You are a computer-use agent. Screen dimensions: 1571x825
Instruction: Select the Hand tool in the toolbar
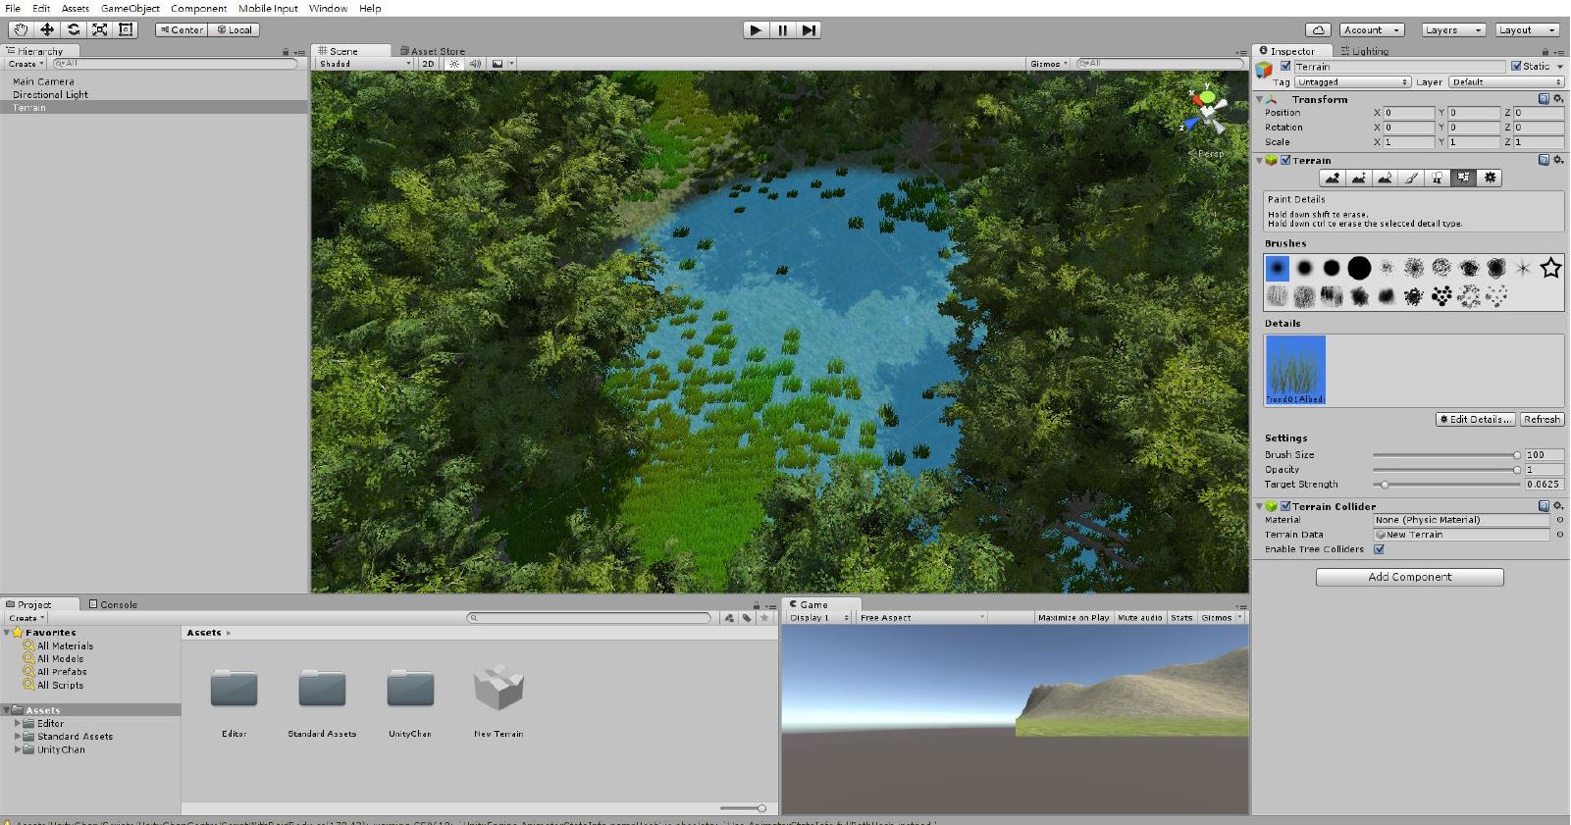(20, 29)
